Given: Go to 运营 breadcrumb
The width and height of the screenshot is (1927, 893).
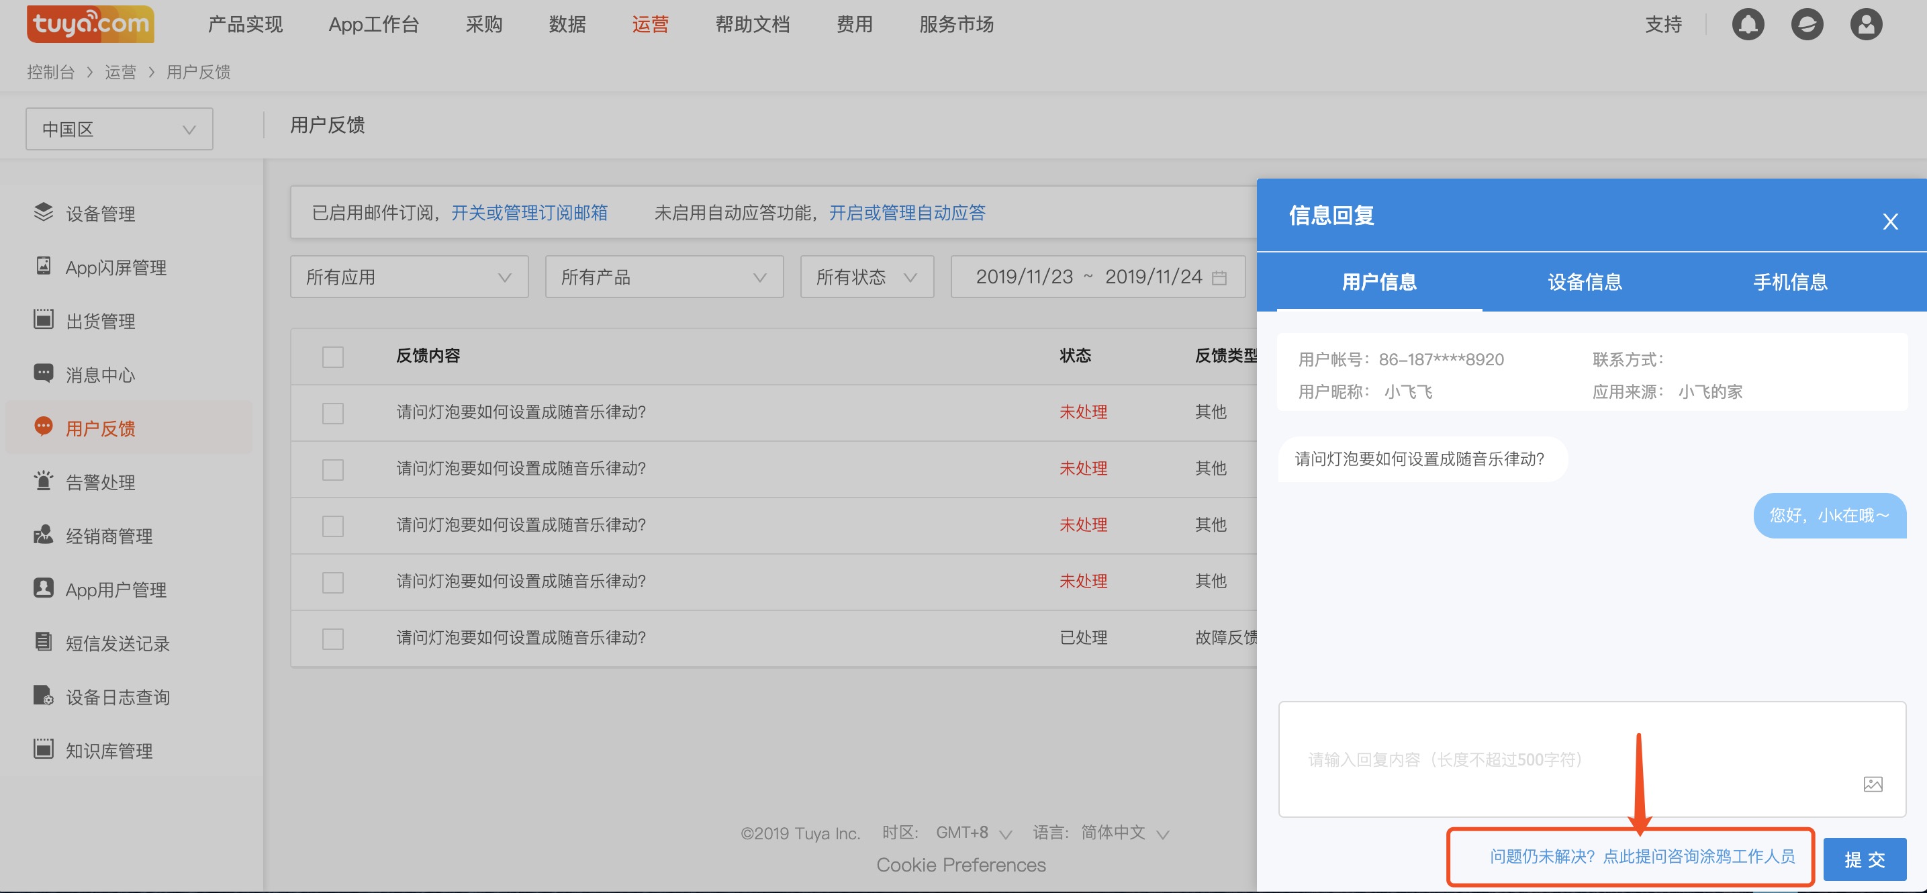Looking at the screenshot, I should pyautogui.click(x=120, y=72).
